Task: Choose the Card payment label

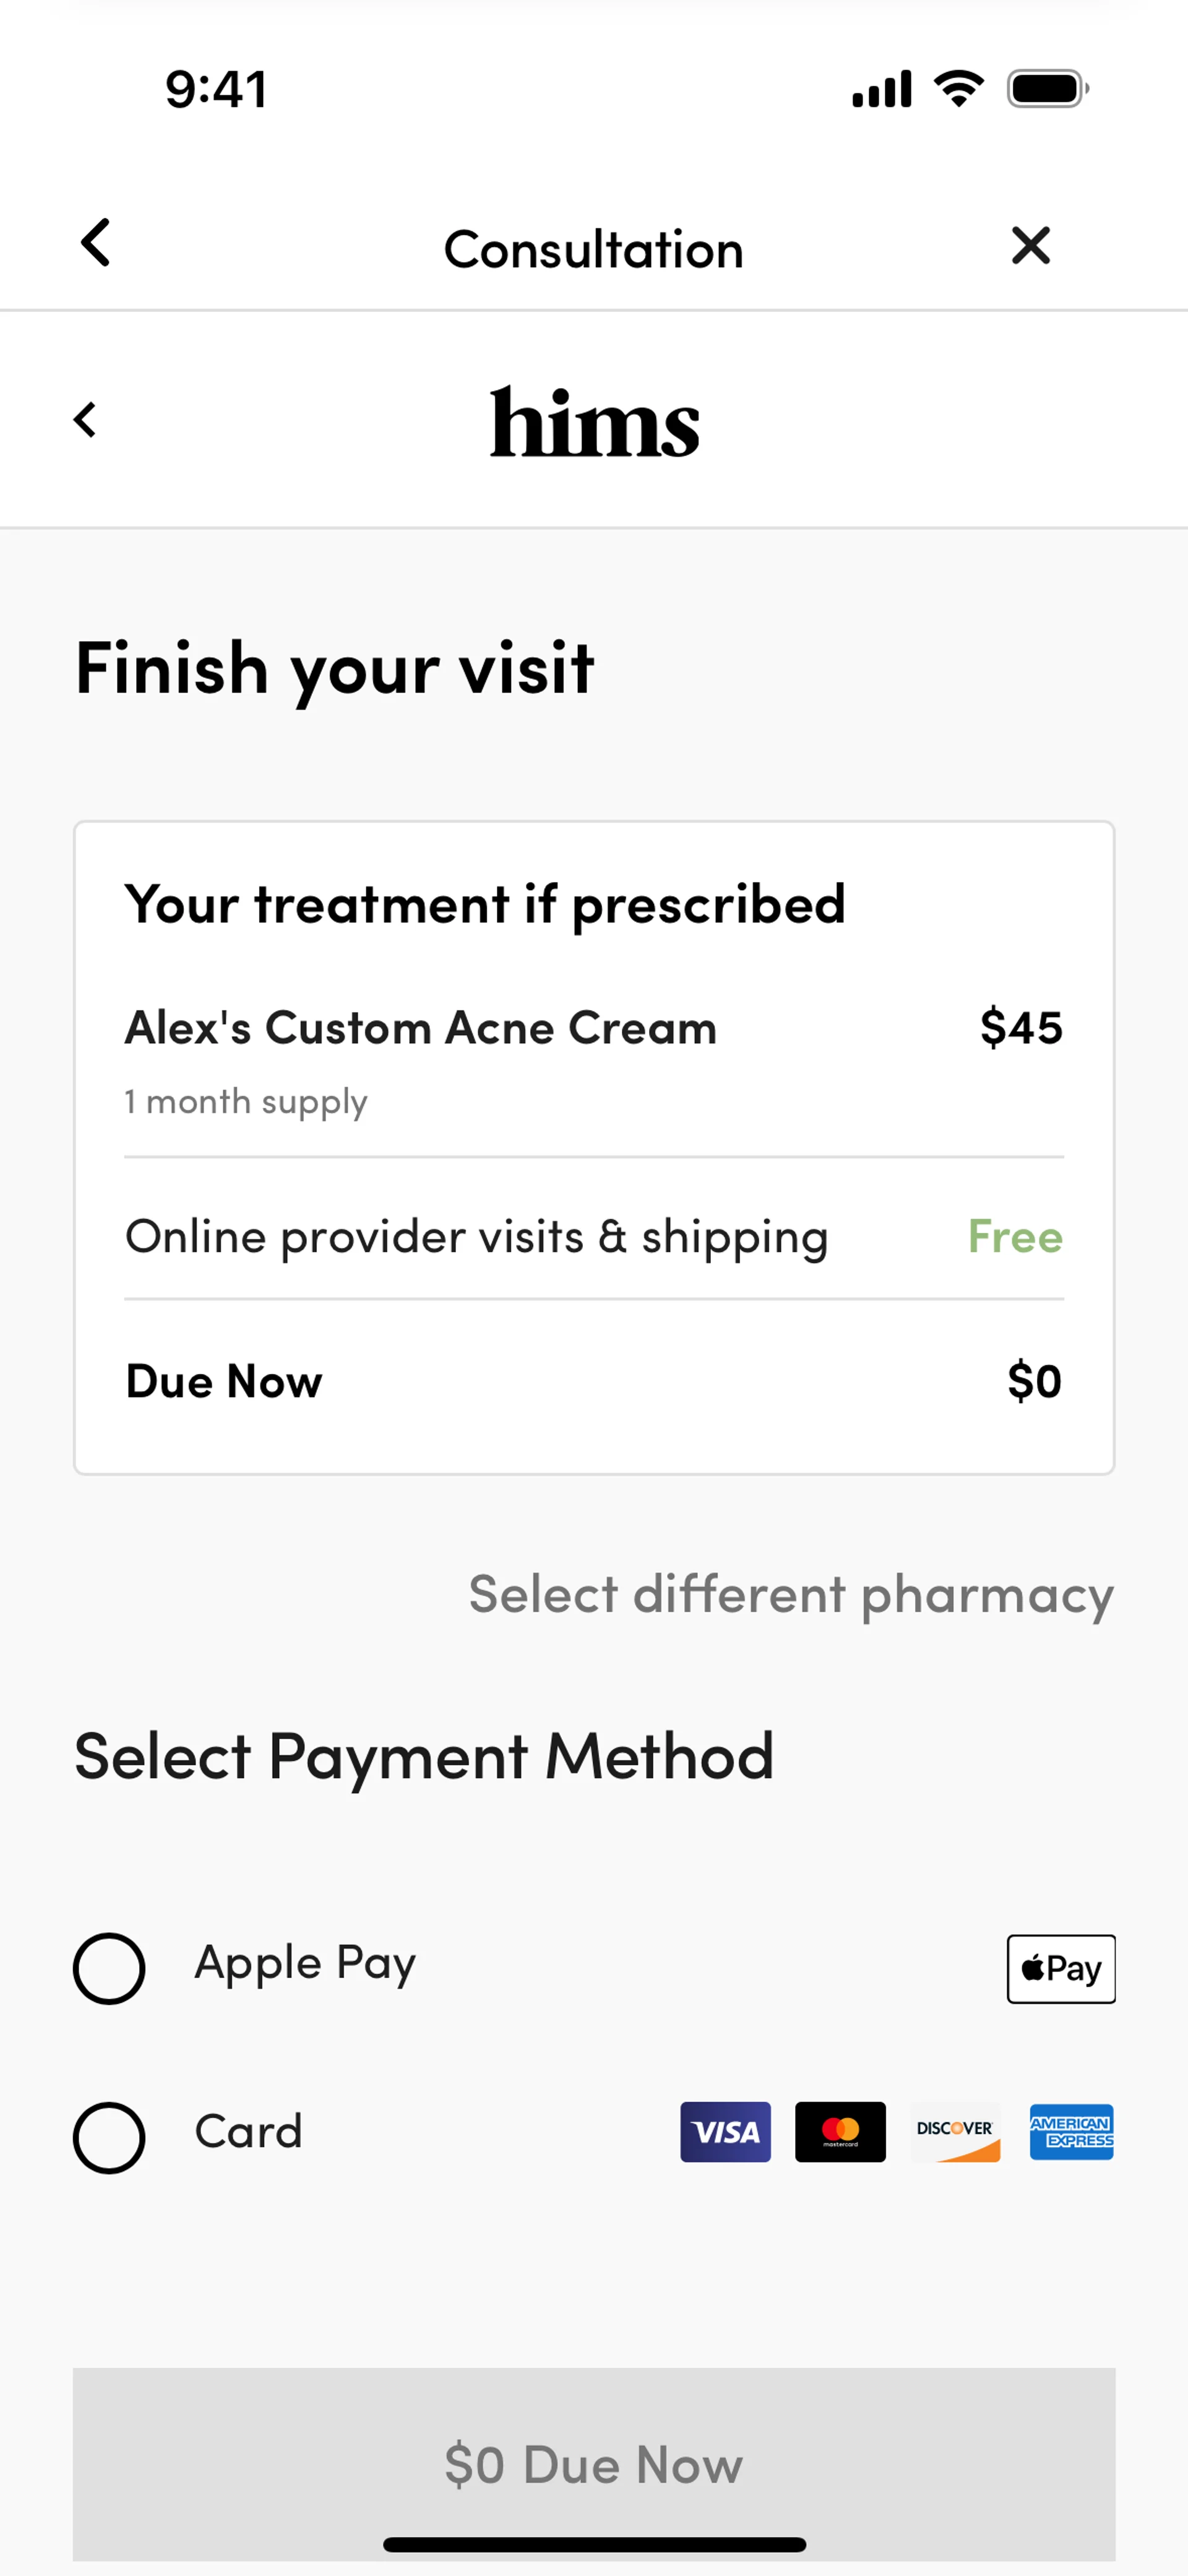Action: coord(248,2131)
